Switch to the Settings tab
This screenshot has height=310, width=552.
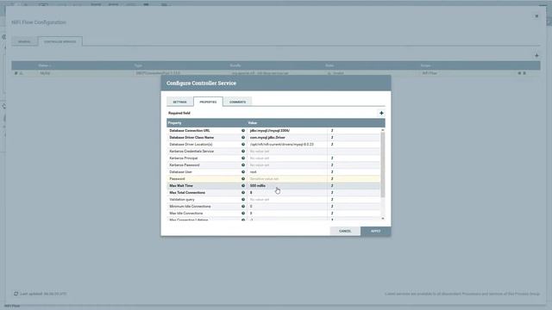click(179, 102)
